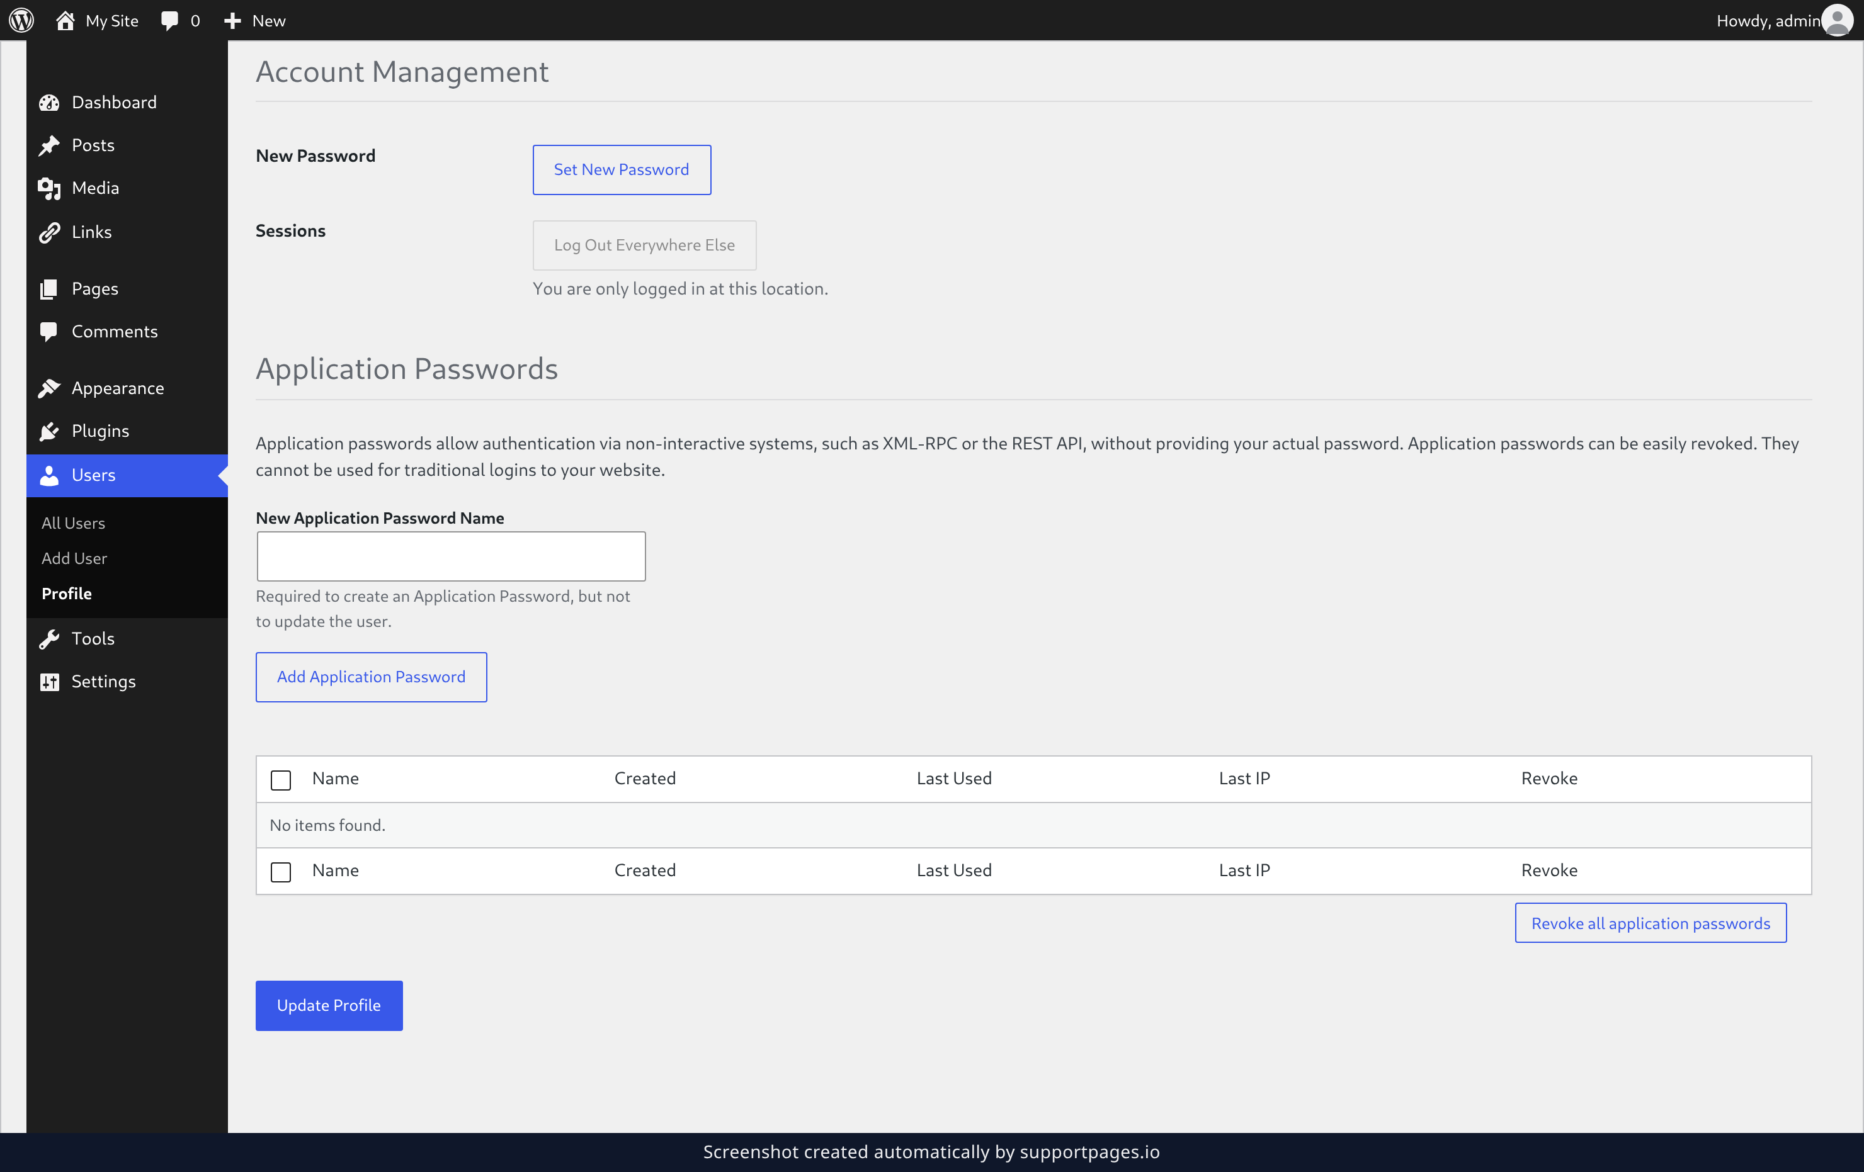Click the Appearance paintbrush icon
The height and width of the screenshot is (1172, 1864).
click(50, 388)
